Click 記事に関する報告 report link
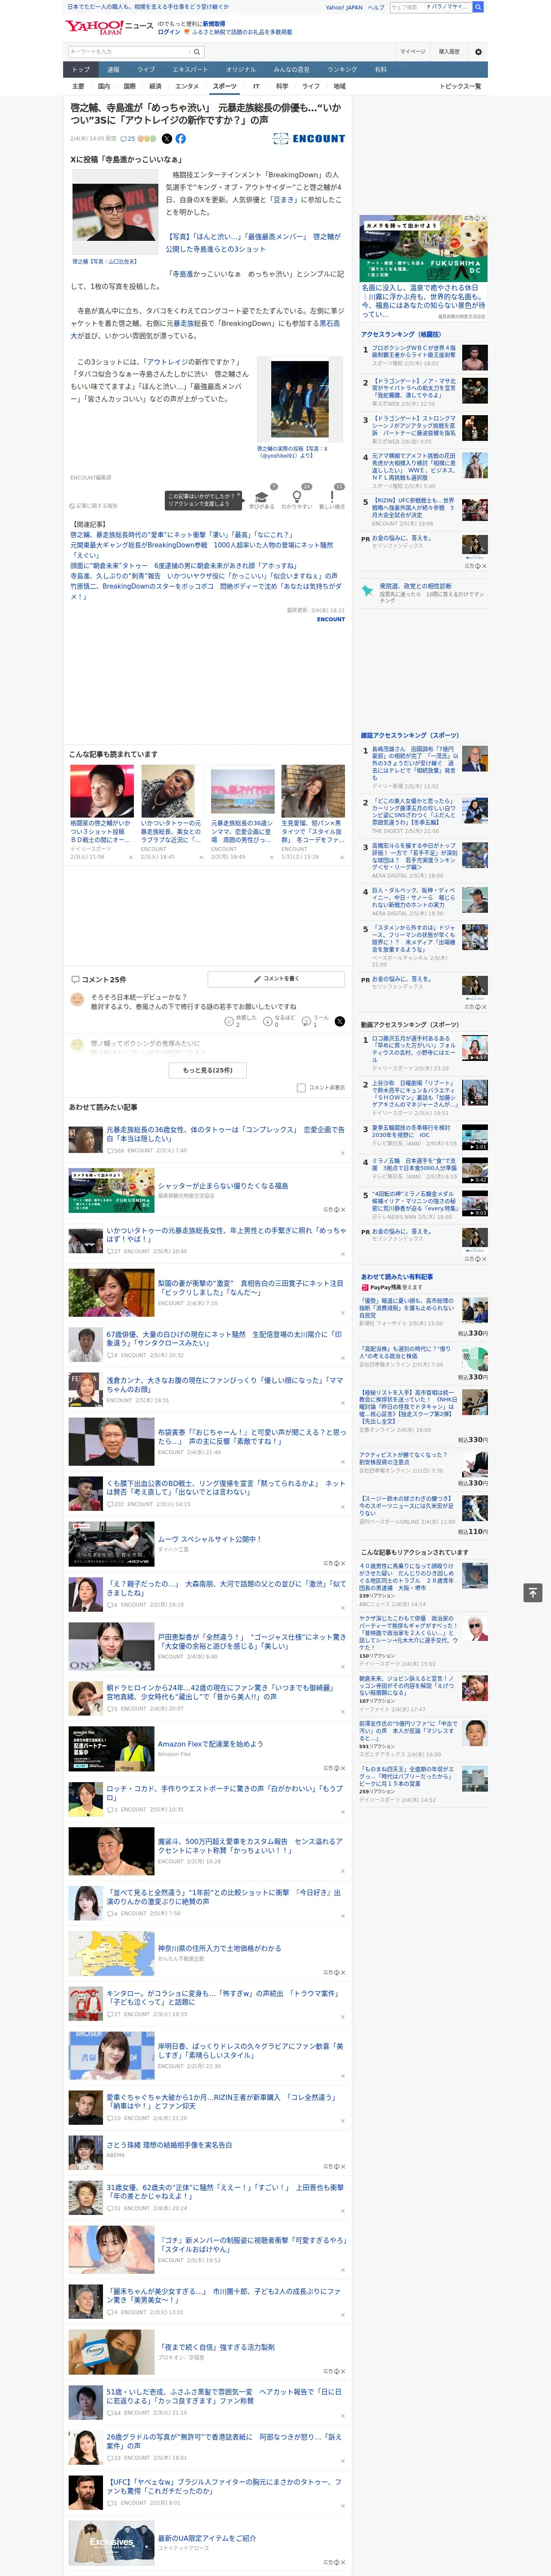 point(94,506)
